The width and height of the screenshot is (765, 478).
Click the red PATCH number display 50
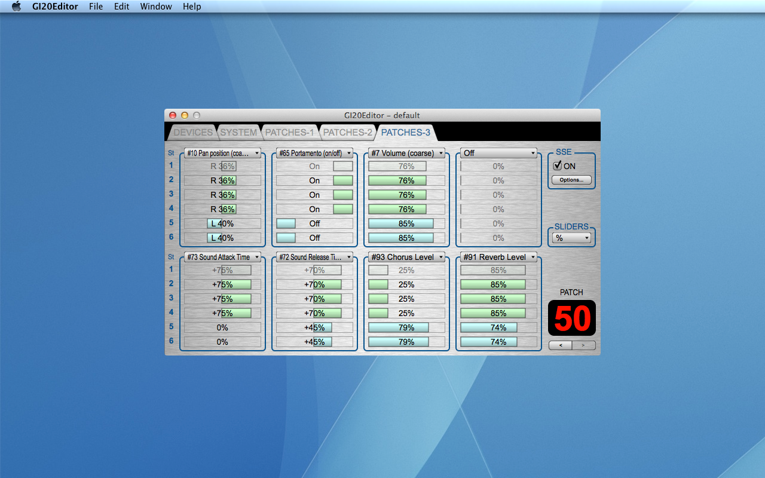click(572, 318)
